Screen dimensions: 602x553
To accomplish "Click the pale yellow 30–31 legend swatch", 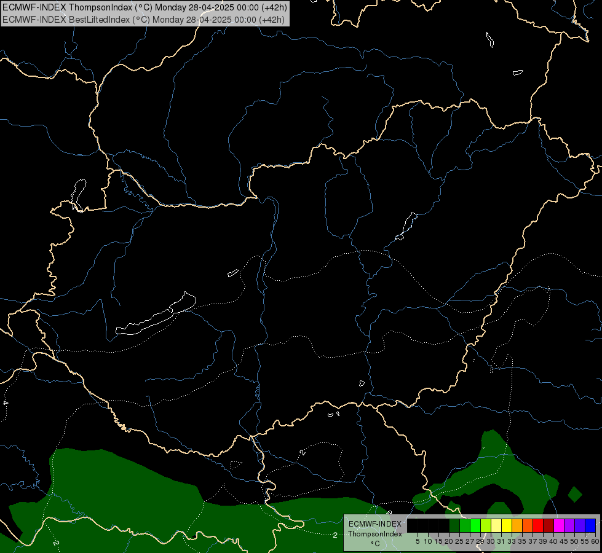I will (496, 525).
